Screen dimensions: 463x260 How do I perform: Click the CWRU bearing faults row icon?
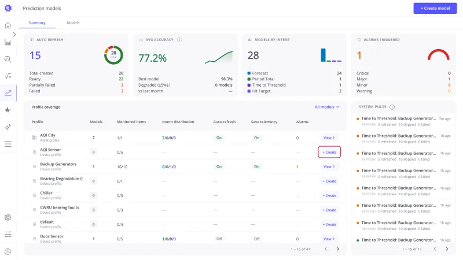(x=34, y=210)
